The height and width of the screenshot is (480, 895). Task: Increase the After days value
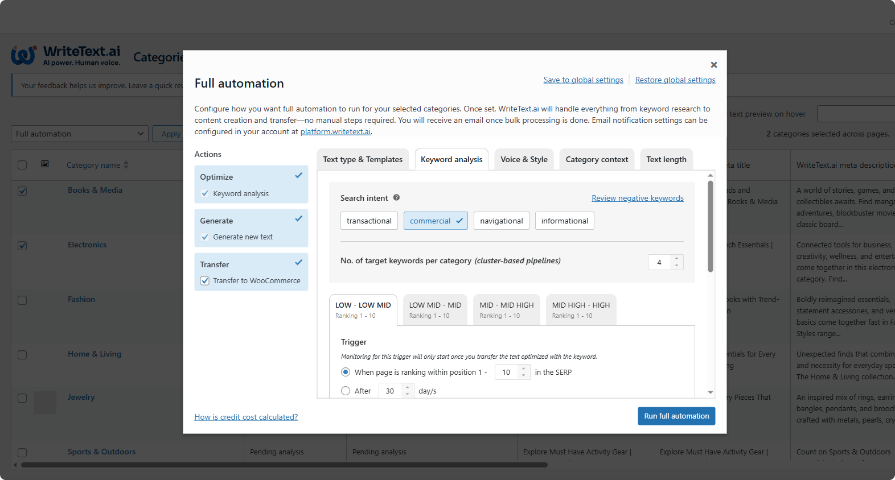[x=407, y=387]
